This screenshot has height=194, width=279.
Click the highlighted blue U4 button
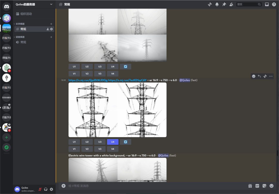pos(113,142)
